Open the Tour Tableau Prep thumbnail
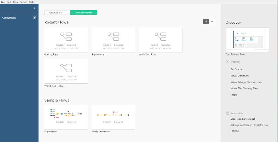278x142 pixels. [248, 40]
